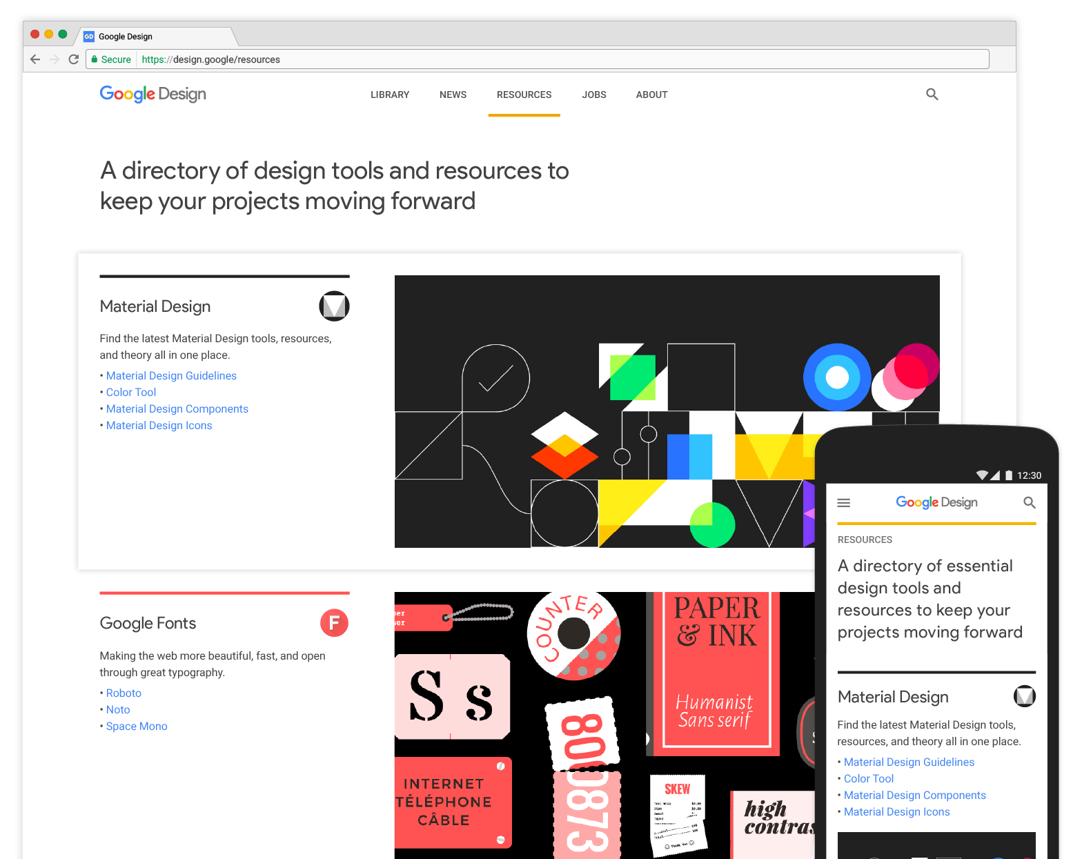The image size is (1082, 859).
Task: Tap Material Design Guidelines on phone
Action: click(909, 762)
